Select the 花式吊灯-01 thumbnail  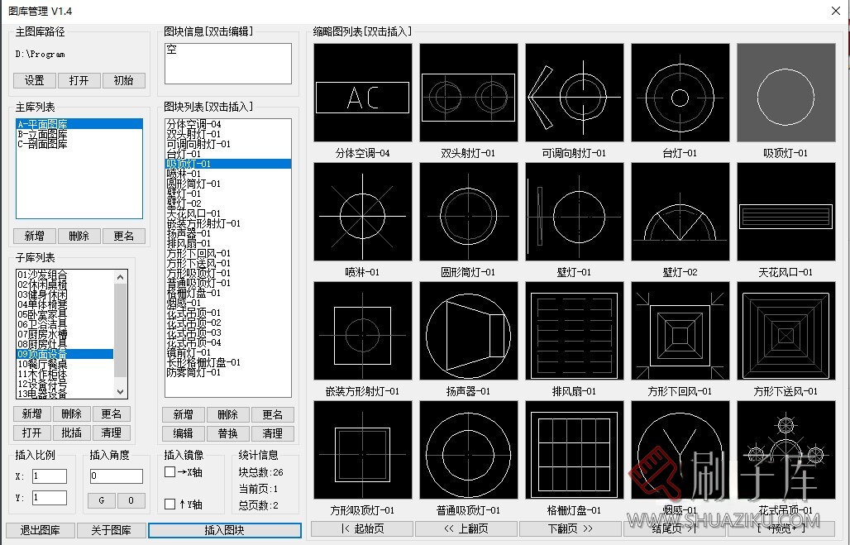786,449
